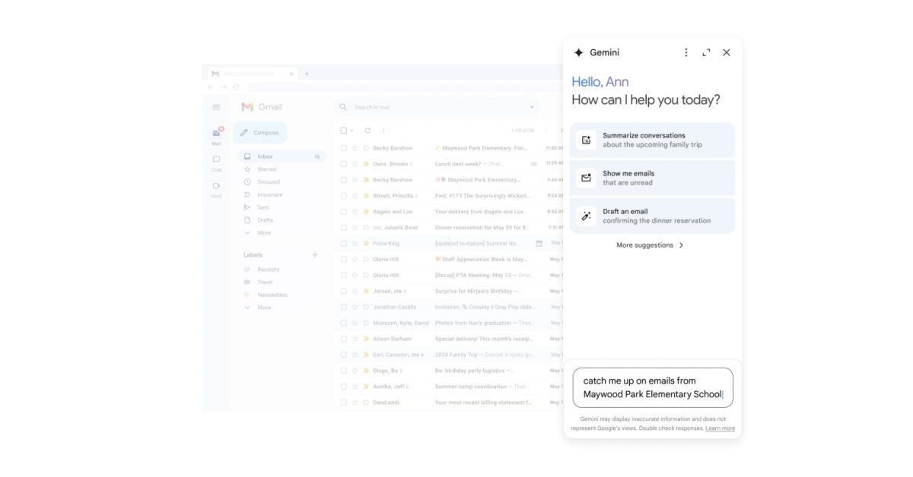Open the Chat section in sidebar
The image size is (913, 477).
(x=216, y=163)
